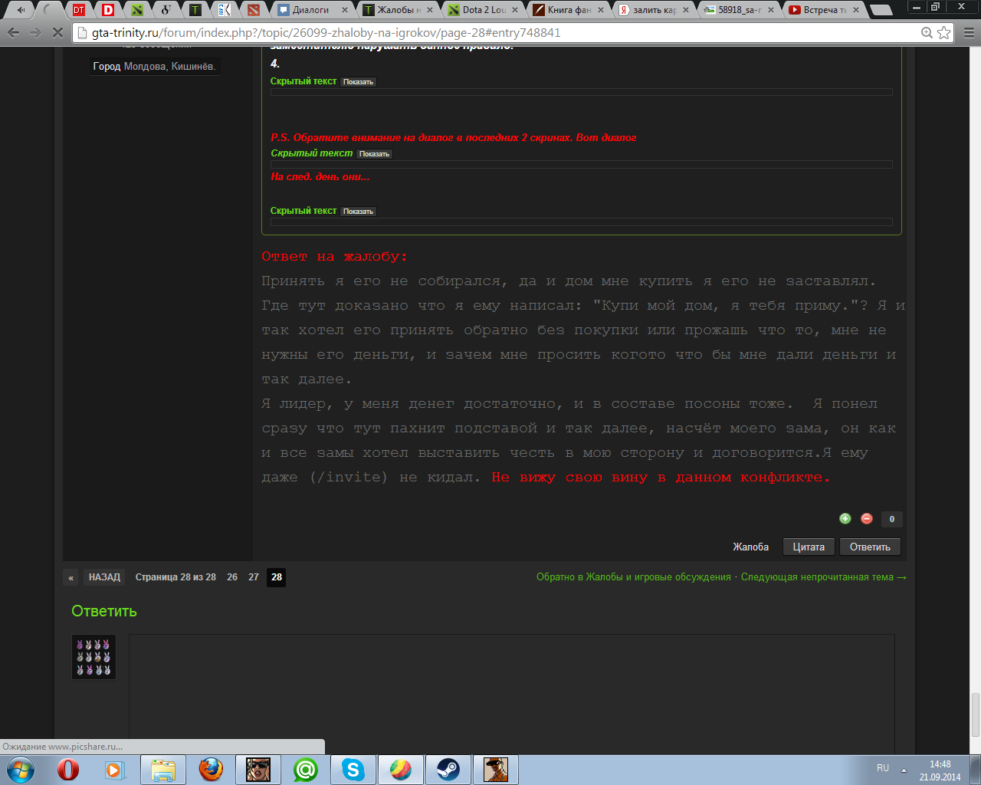
Task: Stop loading the page
Action: coord(57,33)
